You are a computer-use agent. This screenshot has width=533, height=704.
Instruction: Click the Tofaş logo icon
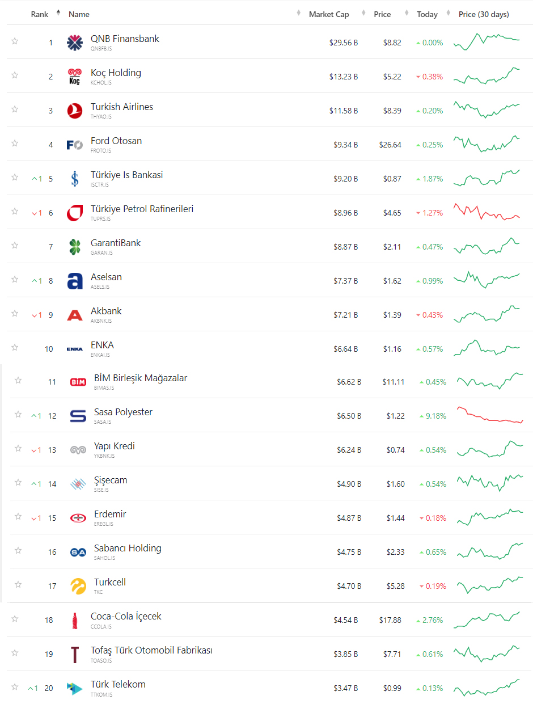pyautogui.click(x=75, y=654)
